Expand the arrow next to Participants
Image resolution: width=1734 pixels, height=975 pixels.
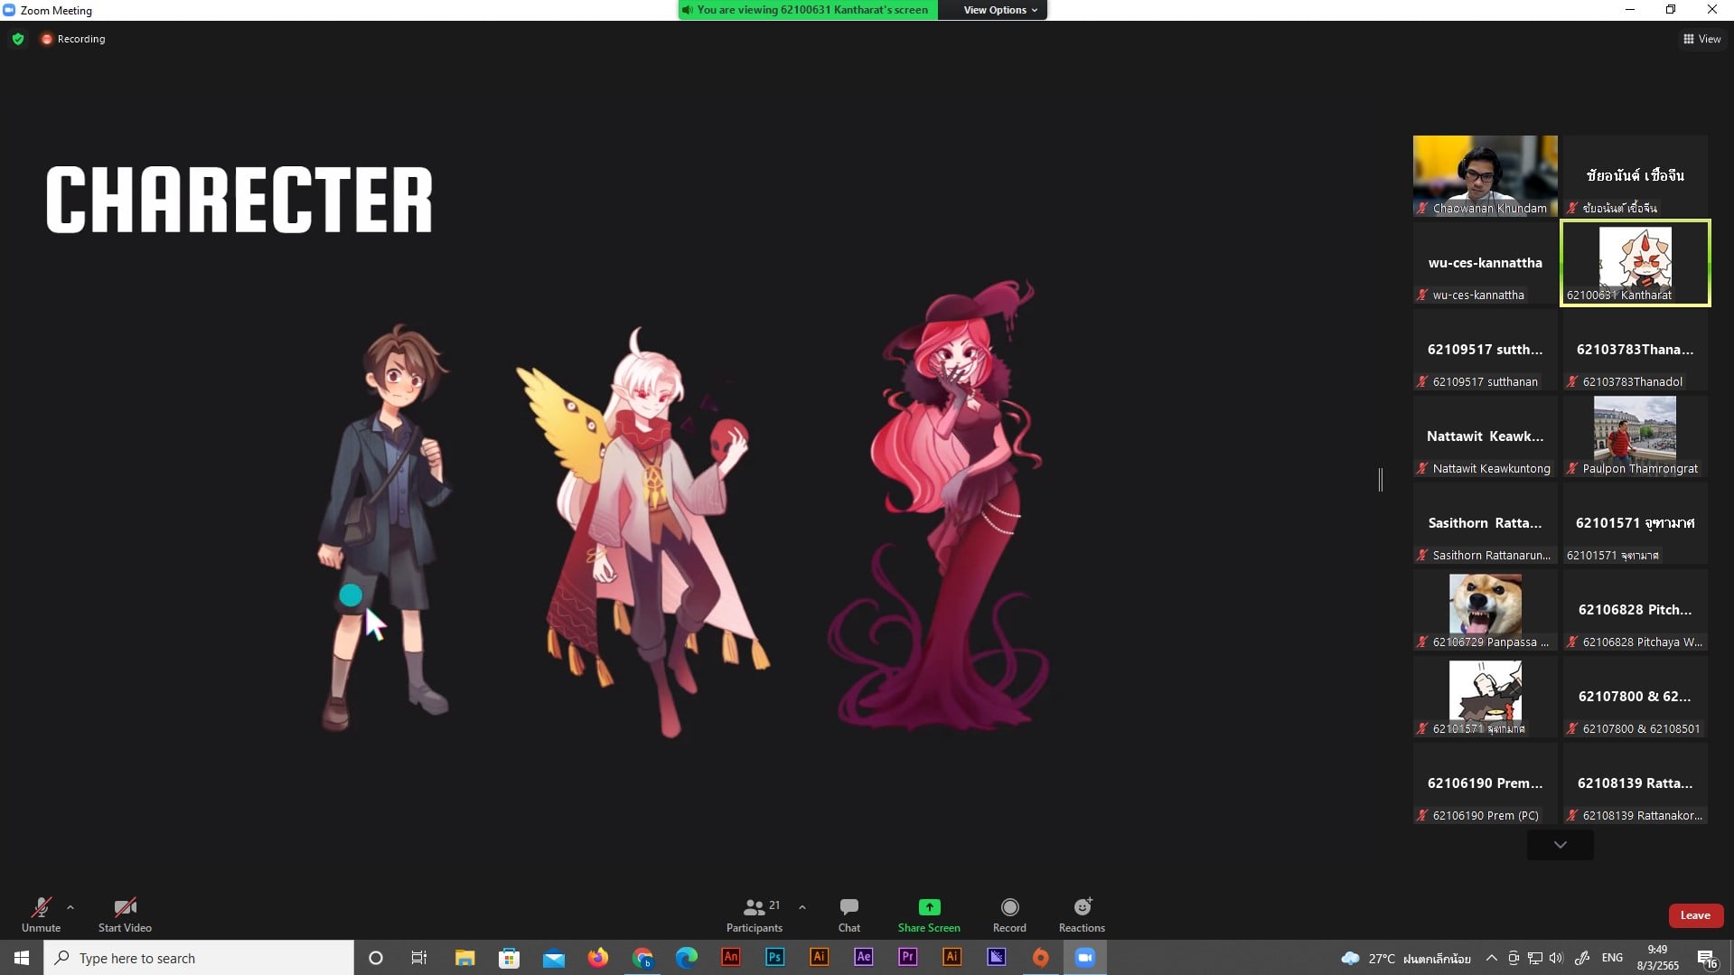802,906
